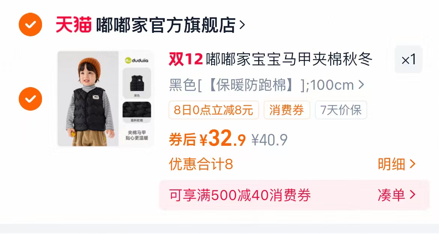The width and height of the screenshot is (439, 234).
Task: Open product title 嘟嘟家宝宝马甲夹棉秋冬
Action: pos(289,59)
